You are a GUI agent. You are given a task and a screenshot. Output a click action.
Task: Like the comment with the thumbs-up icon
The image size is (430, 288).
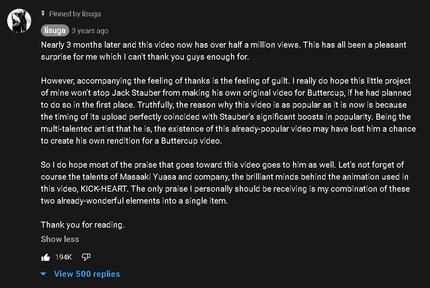(x=46, y=257)
